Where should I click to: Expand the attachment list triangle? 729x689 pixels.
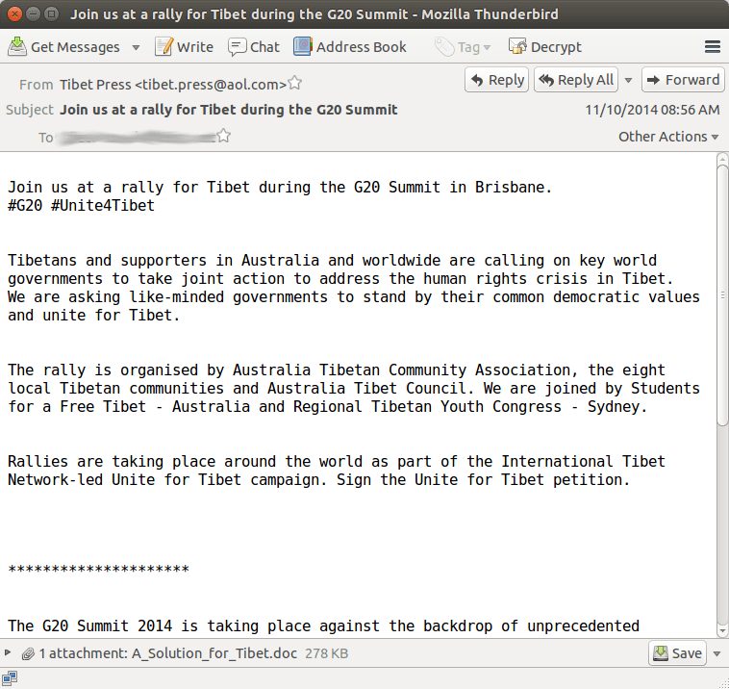point(10,653)
